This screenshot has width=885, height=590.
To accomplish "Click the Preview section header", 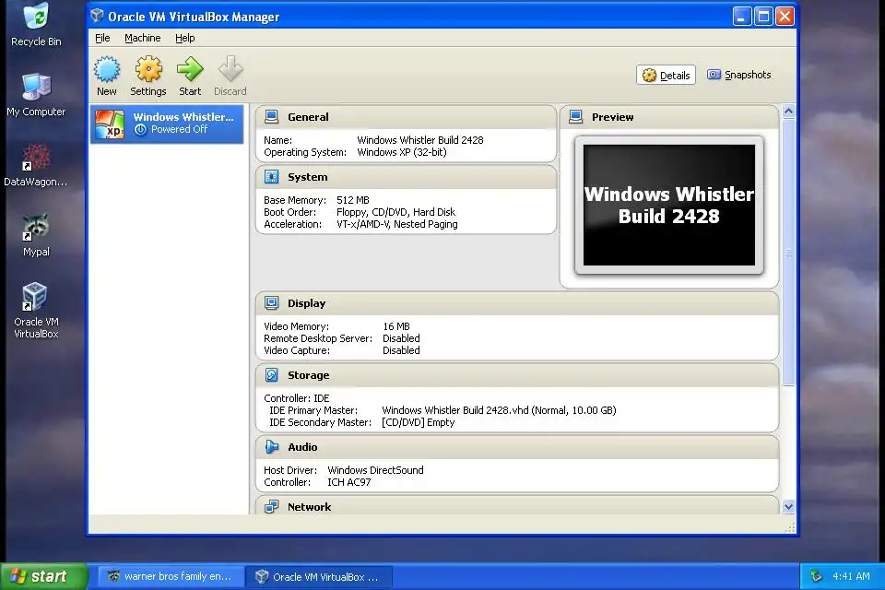I will pyautogui.click(x=669, y=117).
